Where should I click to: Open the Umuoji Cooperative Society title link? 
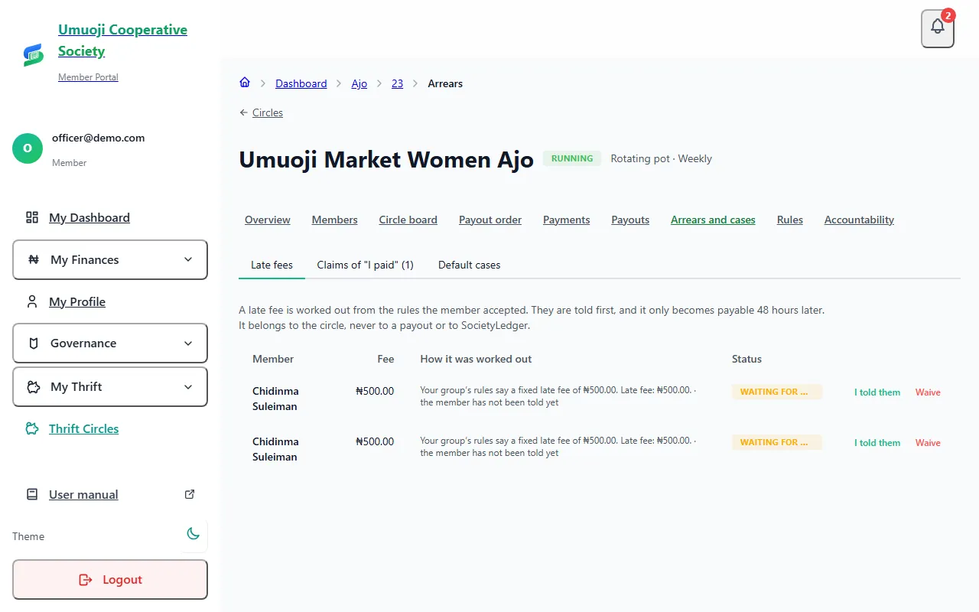pyautogui.click(x=122, y=41)
